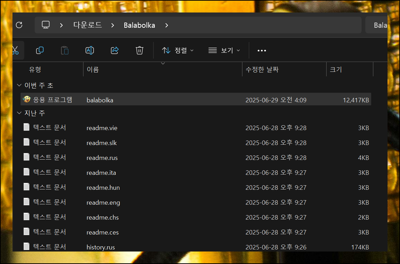Collapse the 이번 주 초 group
This screenshot has height=264, width=400.
click(19, 85)
